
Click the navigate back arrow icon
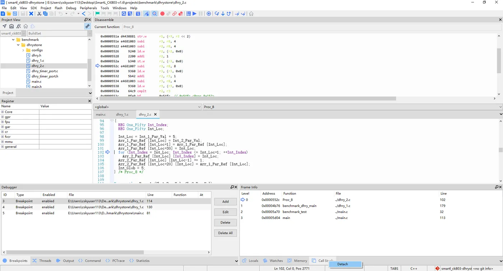pyautogui.click(x=83, y=14)
